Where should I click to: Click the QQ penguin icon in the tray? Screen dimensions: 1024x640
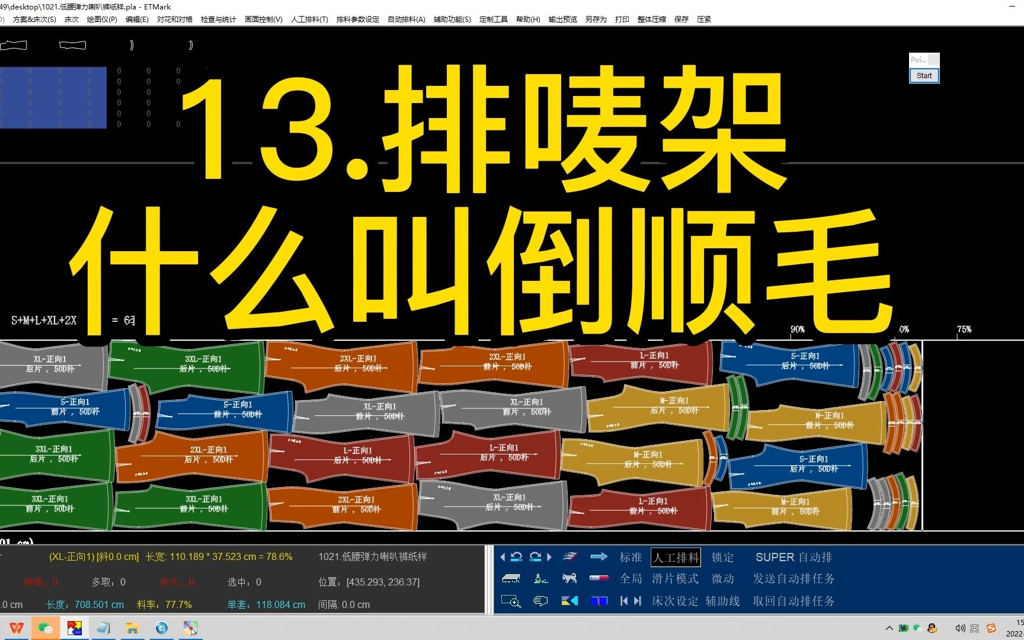click(932, 628)
